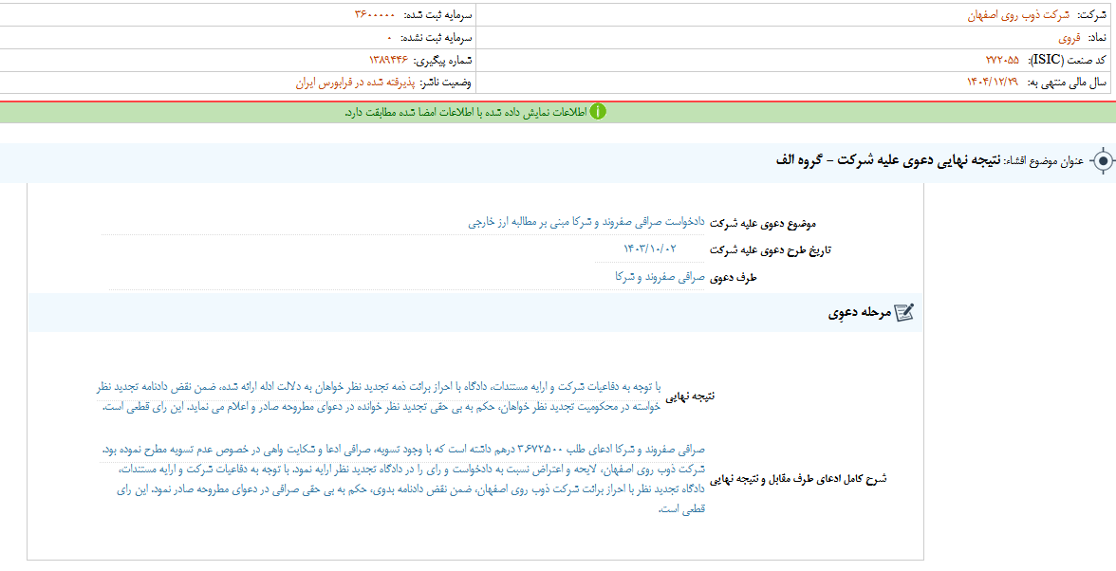
Task: Click the ISIC industry code 272055
Action: (1002, 60)
